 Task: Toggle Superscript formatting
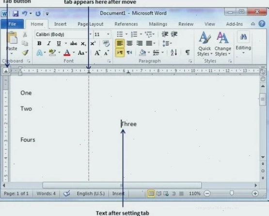93,44
